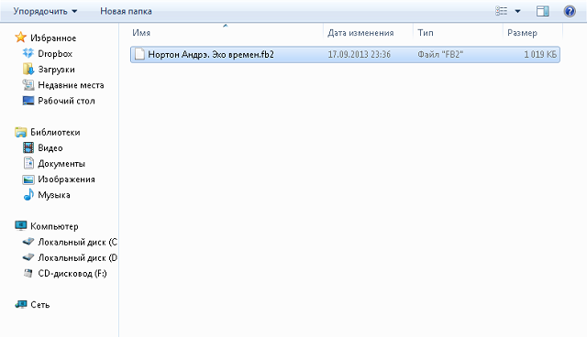Open the Музыка library icon

(x=28, y=195)
